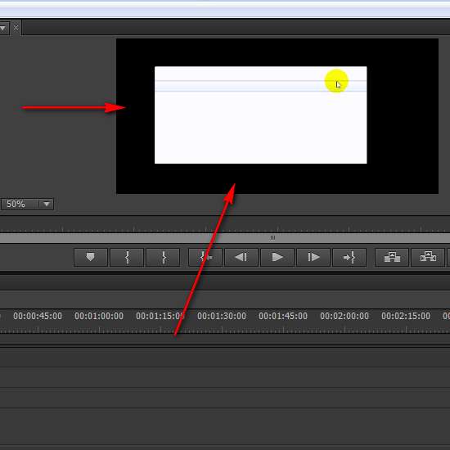
Task: Click the monitor zoom scroll bar grip
Action: tap(272, 237)
